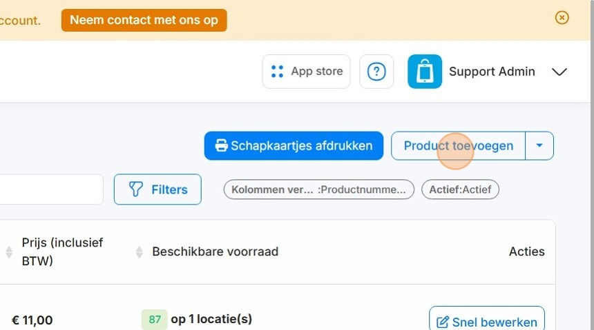Open the help question mark icon
The width and height of the screenshot is (594, 330).
tap(376, 72)
